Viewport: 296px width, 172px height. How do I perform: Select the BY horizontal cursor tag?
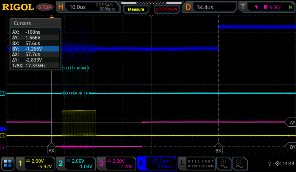(x=290, y=147)
